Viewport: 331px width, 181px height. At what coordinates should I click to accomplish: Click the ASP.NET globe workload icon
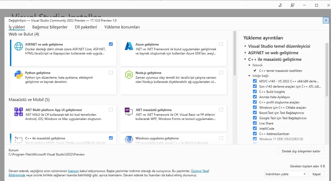pyautogui.click(x=19, y=46)
